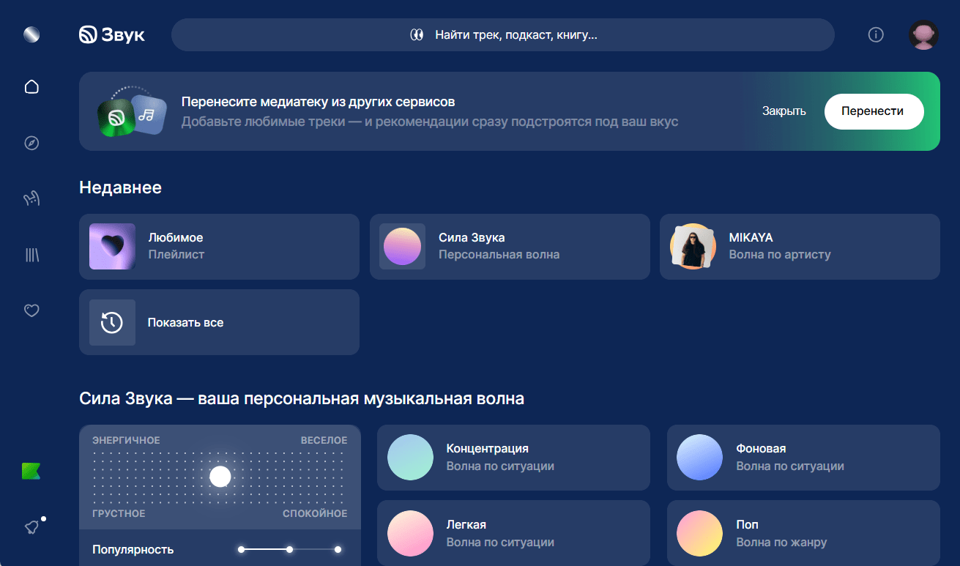The width and height of the screenshot is (960, 566).
Task: Start the Поп genre wave
Action: 803,533
